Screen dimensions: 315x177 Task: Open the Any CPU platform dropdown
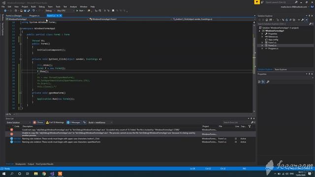65,11
